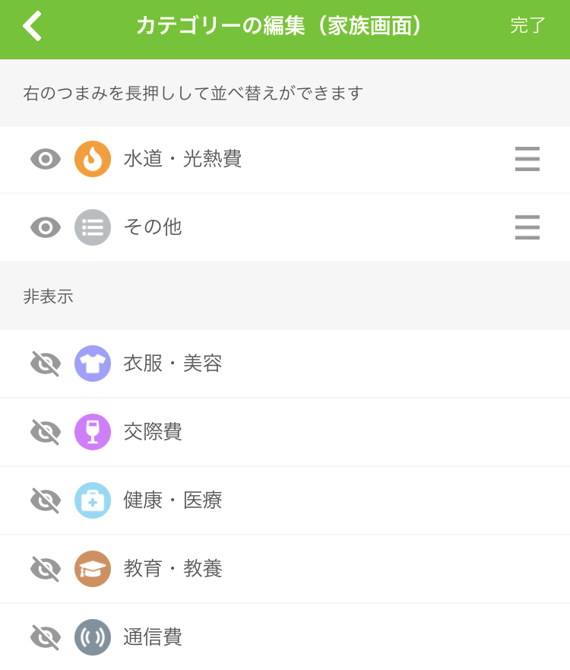Hide the その他 category with eye icon
Image resolution: width=570 pixels, height=670 pixels.
point(46,227)
